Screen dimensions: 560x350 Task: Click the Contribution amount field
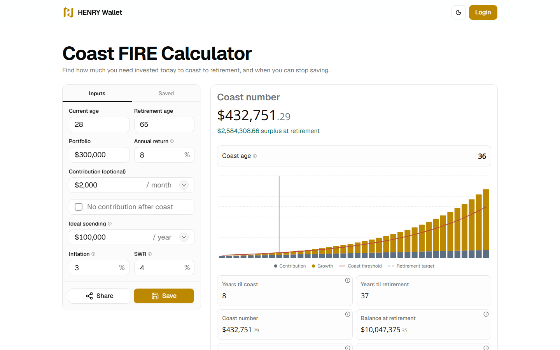105,185
